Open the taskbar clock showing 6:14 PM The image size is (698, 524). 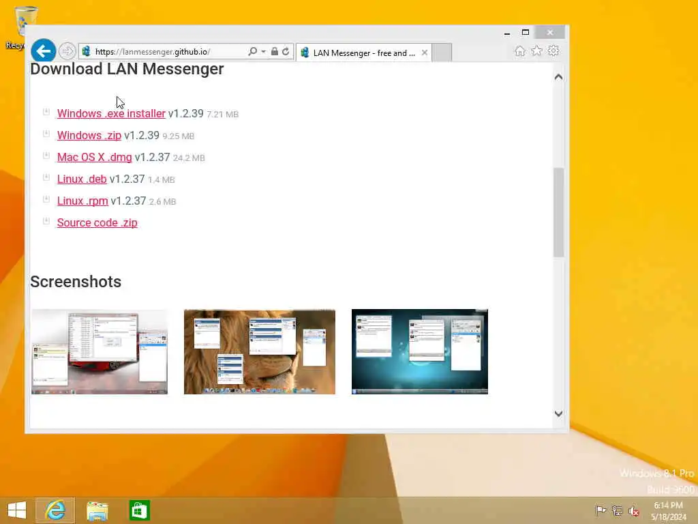(668, 511)
